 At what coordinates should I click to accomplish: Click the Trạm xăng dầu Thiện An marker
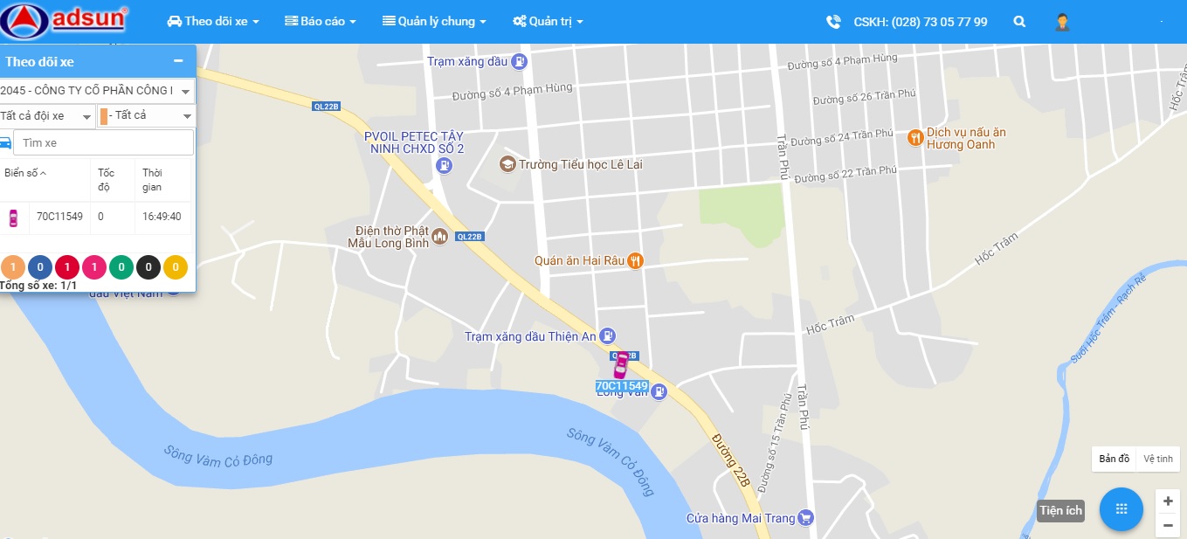(x=608, y=336)
